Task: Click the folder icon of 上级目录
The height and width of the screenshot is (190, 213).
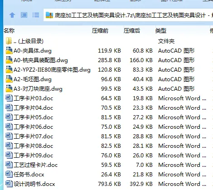Action: (x=9, y=41)
